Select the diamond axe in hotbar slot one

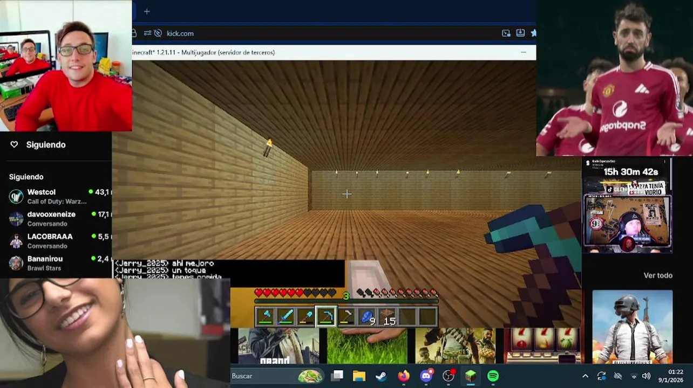tap(265, 317)
